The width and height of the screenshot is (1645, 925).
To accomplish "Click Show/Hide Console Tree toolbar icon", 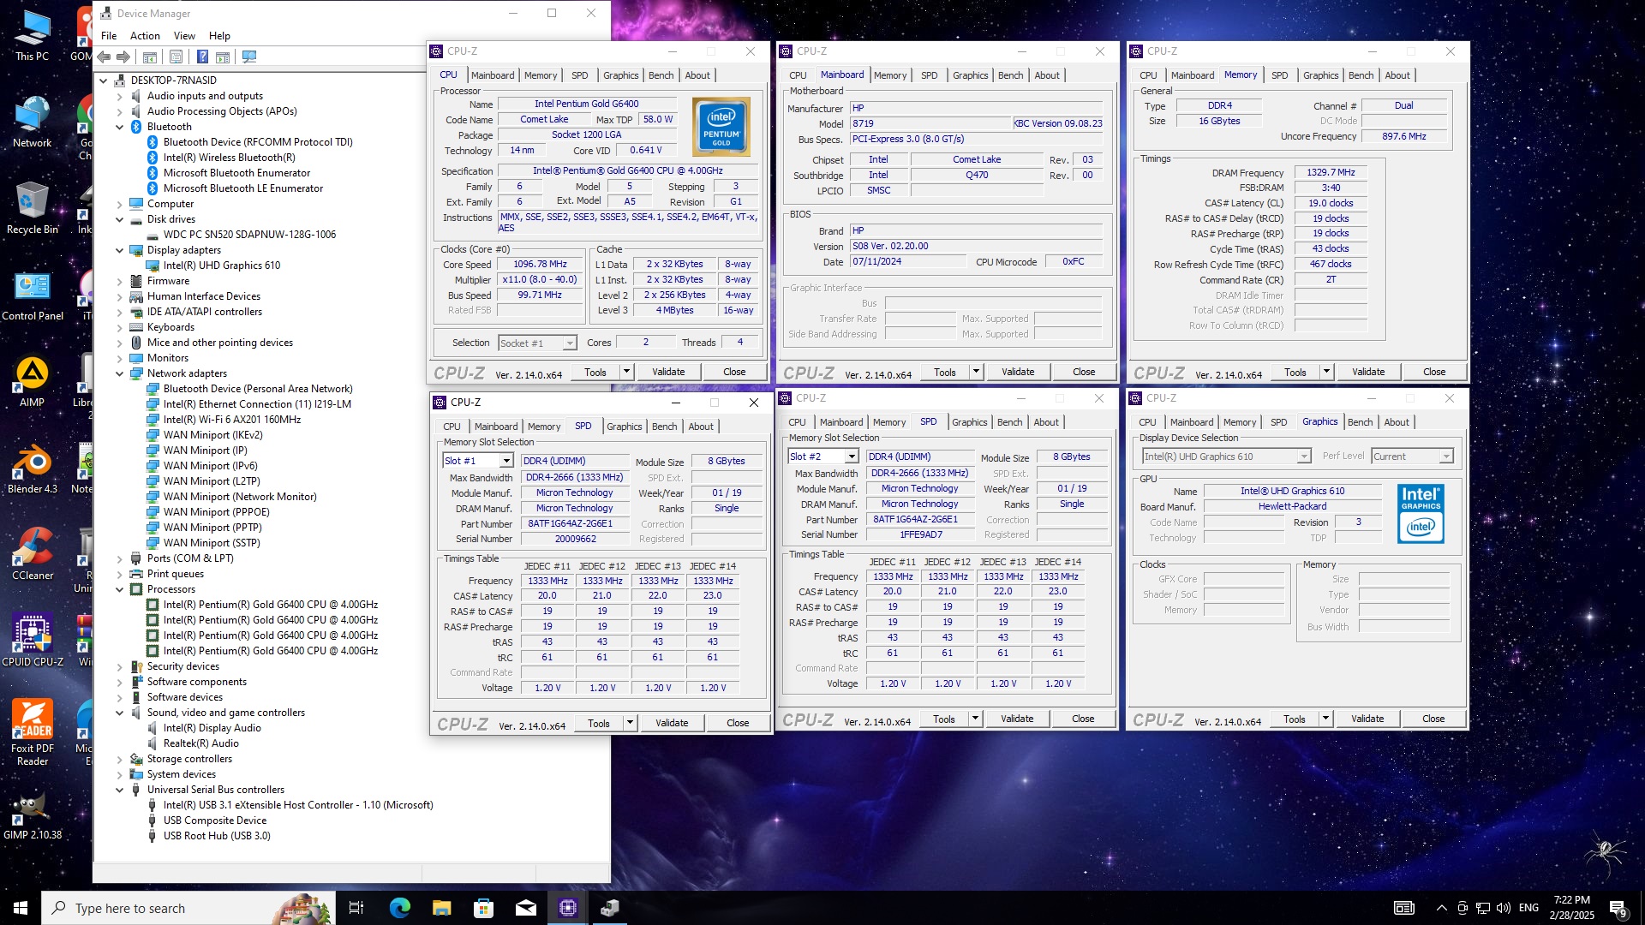I will pos(150,57).
